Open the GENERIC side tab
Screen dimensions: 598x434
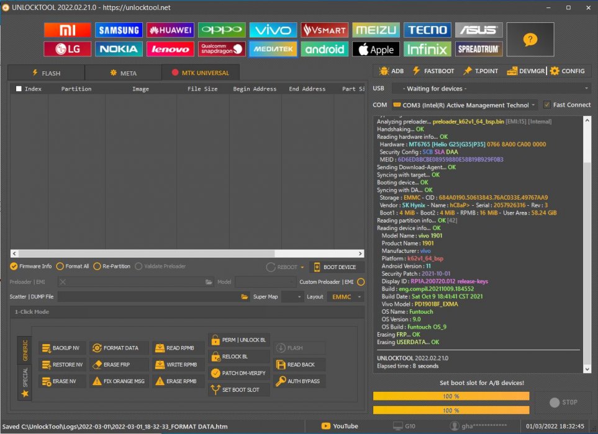pos(25,350)
